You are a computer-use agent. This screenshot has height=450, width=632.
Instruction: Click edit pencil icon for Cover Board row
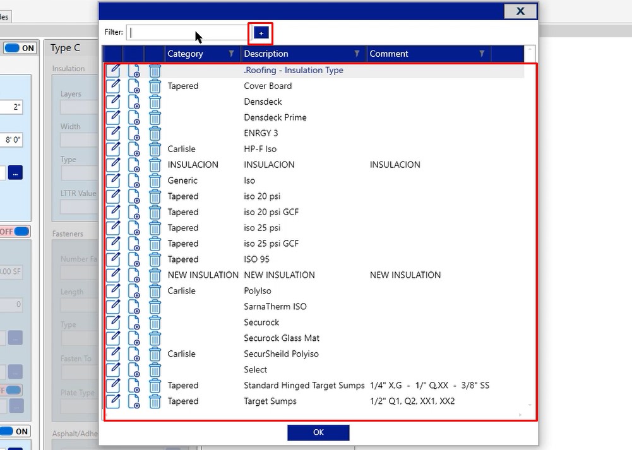coord(113,86)
